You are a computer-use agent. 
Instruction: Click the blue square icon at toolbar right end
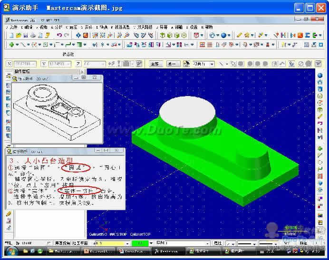(x=321, y=45)
